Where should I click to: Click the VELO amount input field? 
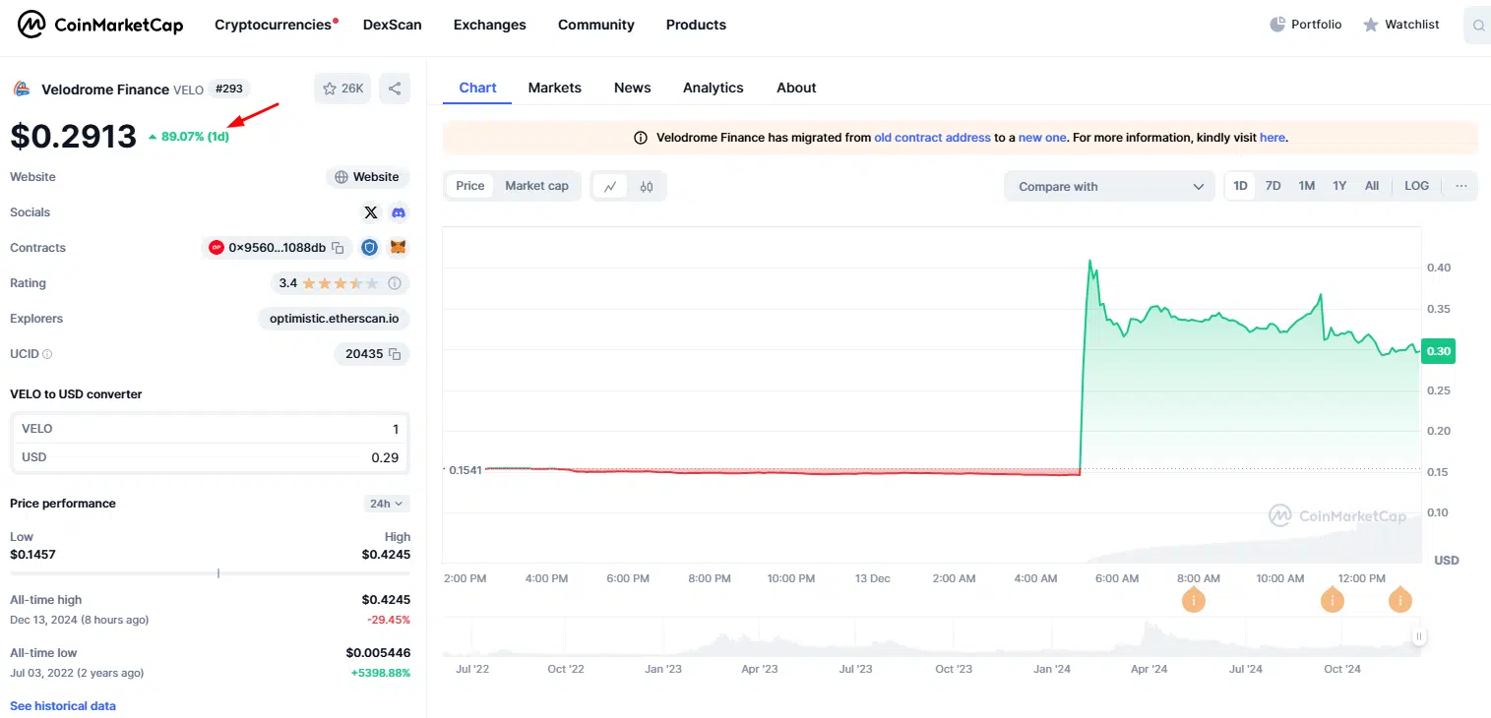210,429
